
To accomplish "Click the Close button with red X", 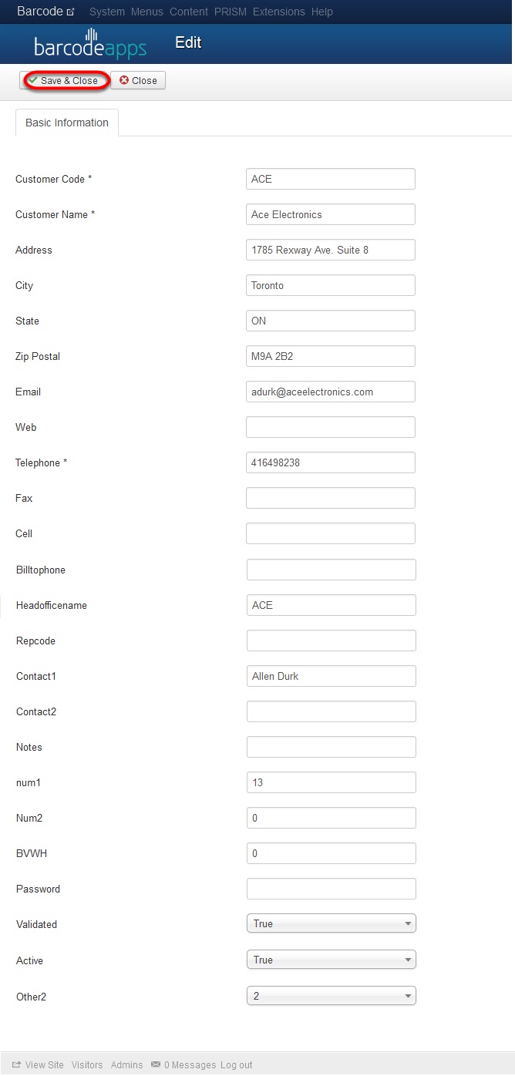I will pyautogui.click(x=138, y=80).
